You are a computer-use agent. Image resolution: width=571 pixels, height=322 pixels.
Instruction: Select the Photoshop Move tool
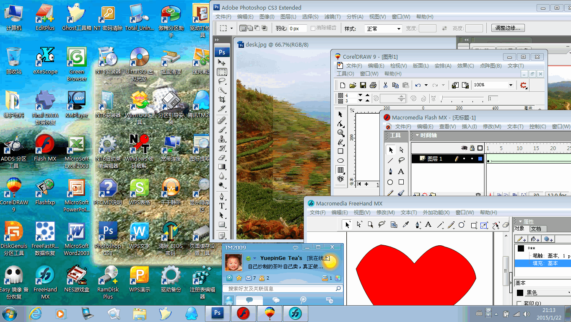[x=222, y=62]
